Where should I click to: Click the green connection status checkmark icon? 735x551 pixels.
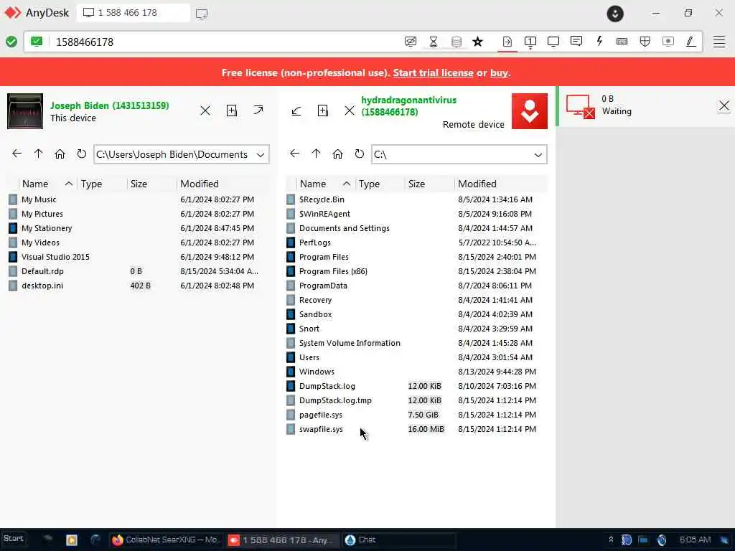11,42
